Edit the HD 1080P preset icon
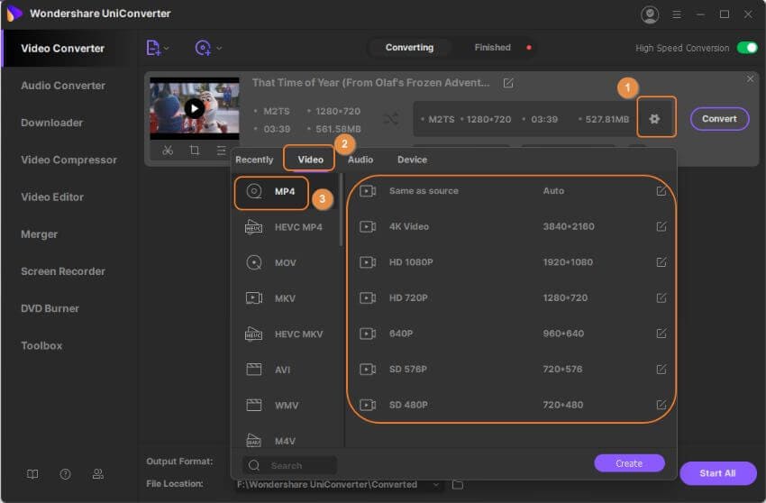The image size is (766, 503). click(661, 262)
